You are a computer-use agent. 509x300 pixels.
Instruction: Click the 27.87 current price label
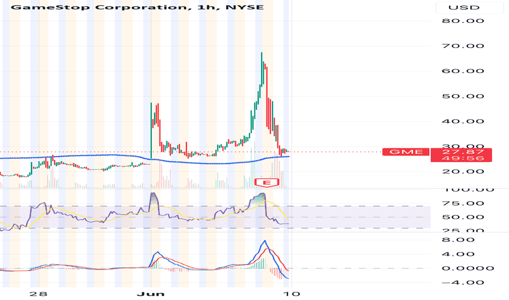[x=463, y=152]
